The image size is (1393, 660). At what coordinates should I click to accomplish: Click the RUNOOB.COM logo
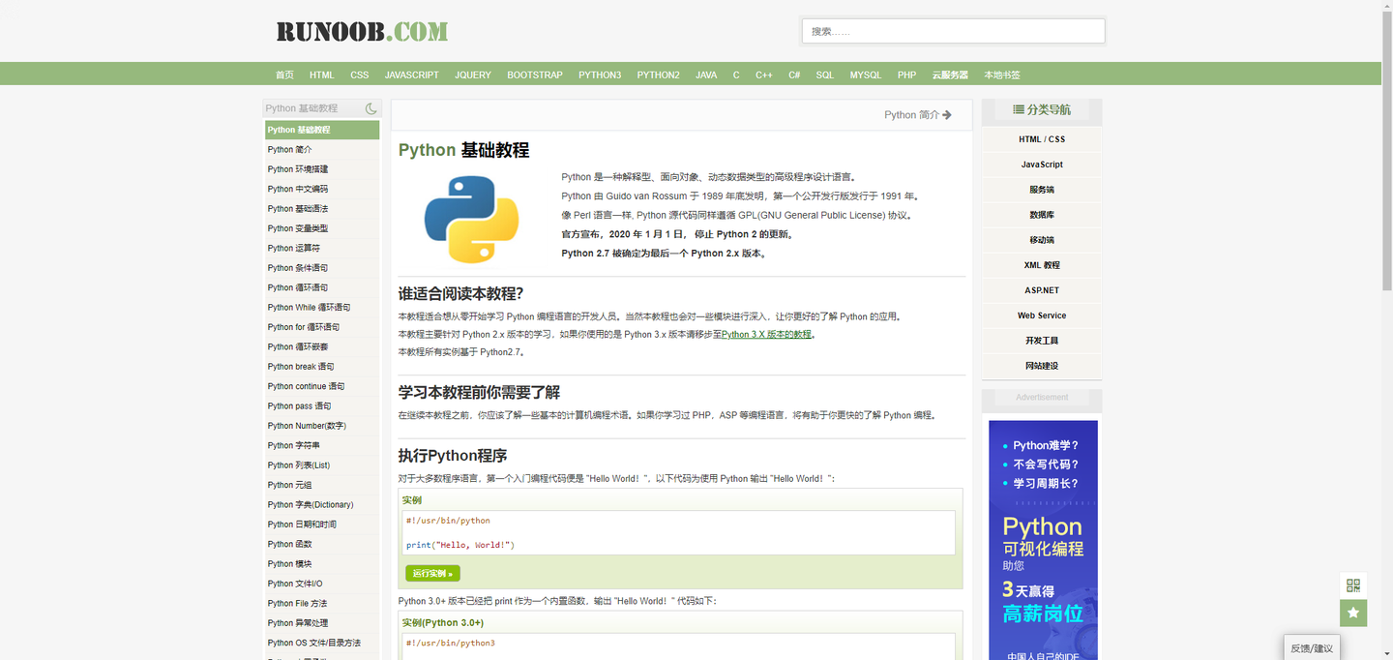tap(361, 30)
